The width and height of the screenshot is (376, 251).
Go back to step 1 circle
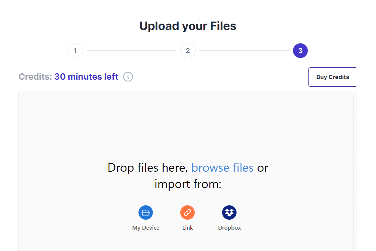(x=75, y=51)
